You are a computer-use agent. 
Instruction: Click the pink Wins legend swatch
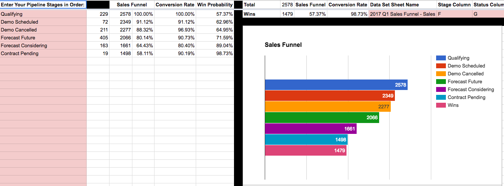click(x=441, y=105)
